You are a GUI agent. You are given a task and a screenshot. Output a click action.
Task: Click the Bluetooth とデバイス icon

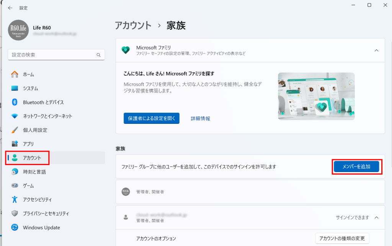(15, 102)
